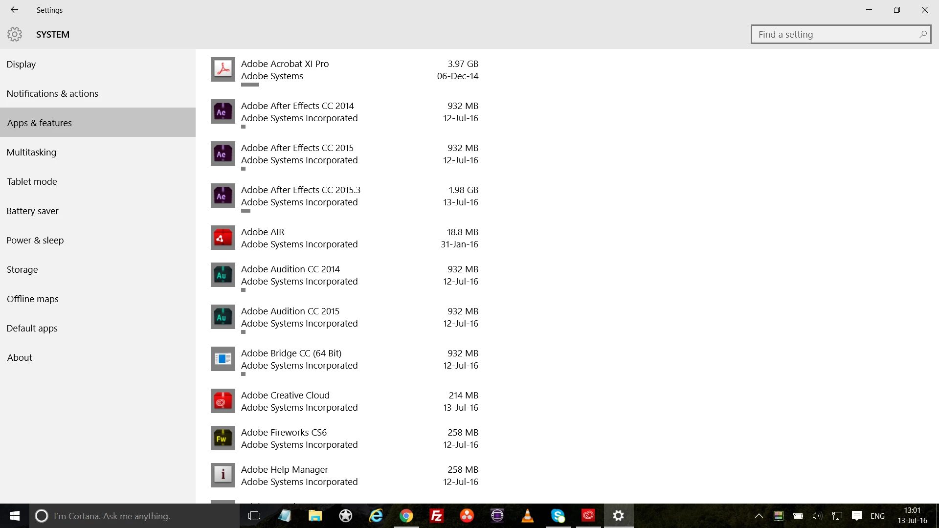The width and height of the screenshot is (939, 528).
Task: Click the Adobe AIR app icon
Action: point(223,238)
